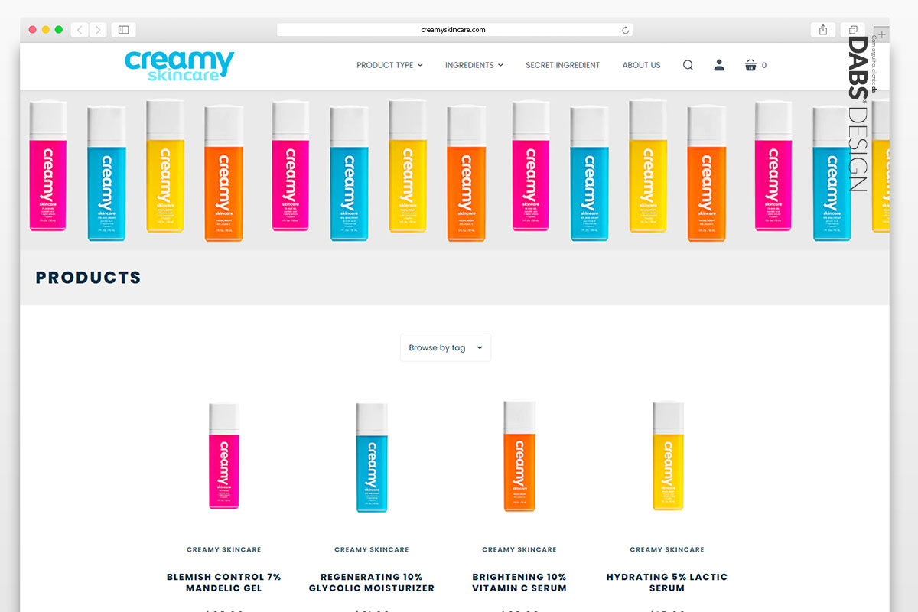Click the browser forward arrow

pos(98,30)
